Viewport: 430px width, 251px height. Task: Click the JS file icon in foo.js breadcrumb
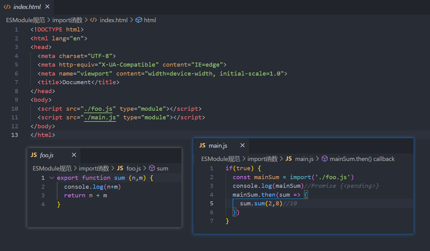pos(120,168)
